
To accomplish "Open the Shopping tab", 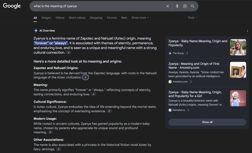I will (96, 18).
